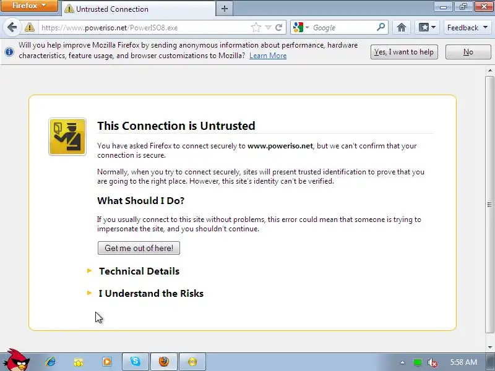Image resolution: width=495 pixels, height=371 pixels.
Task: Click the search magnifier icon
Action: (381, 27)
